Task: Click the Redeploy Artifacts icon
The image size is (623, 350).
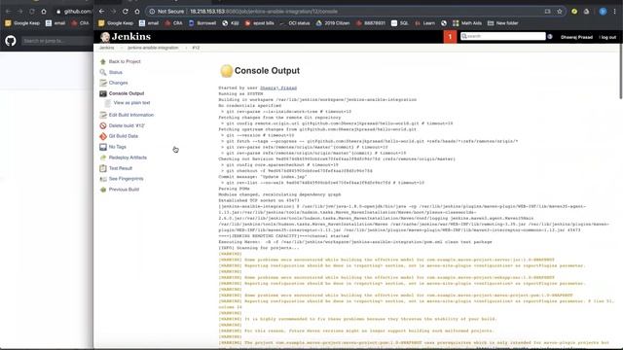Action: pyautogui.click(x=103, y=157)
